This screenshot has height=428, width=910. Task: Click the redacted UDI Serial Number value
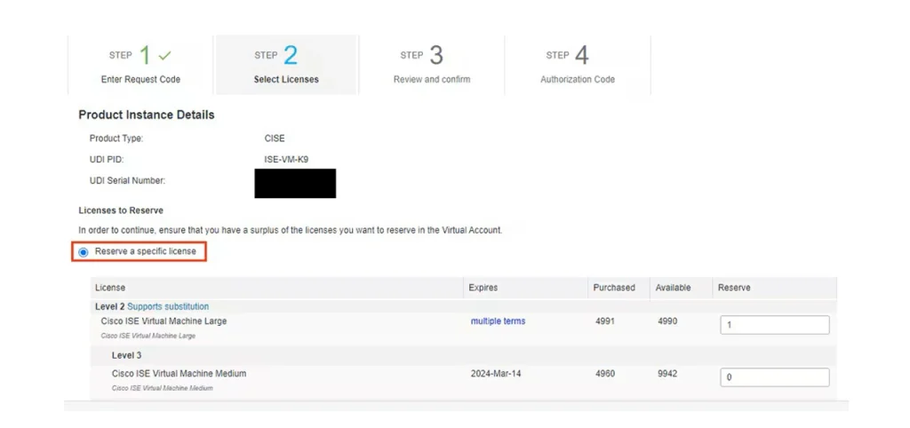tap(294, 183)
